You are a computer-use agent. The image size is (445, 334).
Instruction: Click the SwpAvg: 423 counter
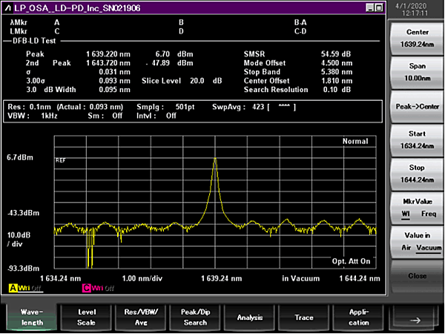pyautogui.click(x=238, y=107)
